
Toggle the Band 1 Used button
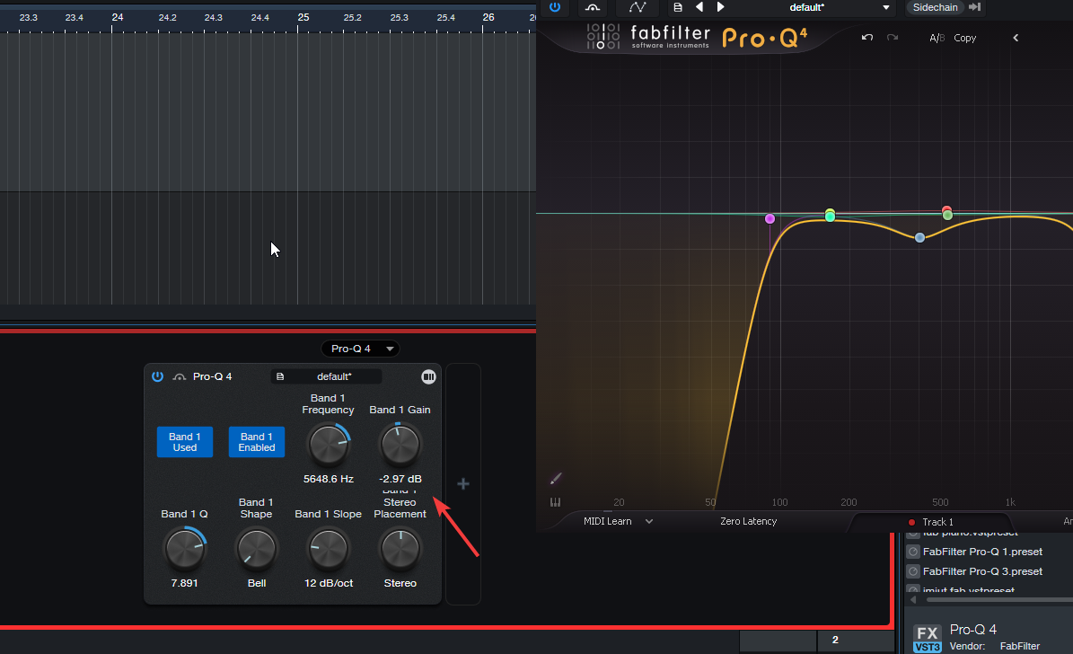click(184, 441)
